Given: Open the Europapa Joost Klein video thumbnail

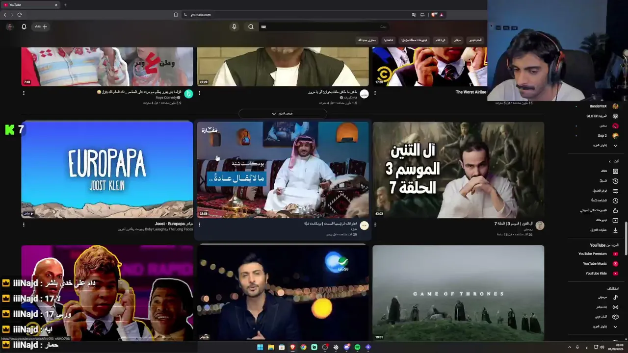Looking at the screenshot, I should coord(107,170).
